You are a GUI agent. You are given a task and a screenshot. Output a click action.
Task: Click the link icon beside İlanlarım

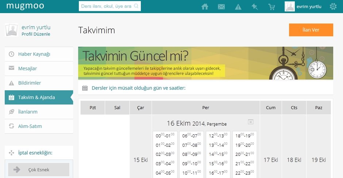coord(11,112)
